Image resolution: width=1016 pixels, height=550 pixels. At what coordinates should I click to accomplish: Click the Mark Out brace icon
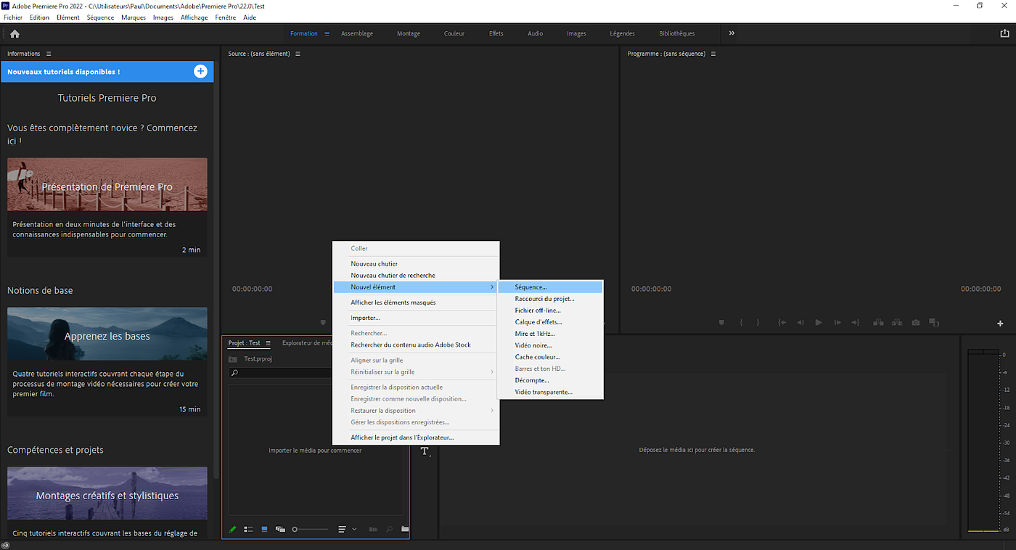[x=758, y=323]
